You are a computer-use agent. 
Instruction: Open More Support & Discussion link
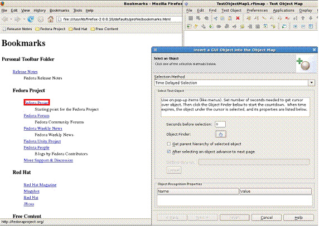(x=48, y=160)
